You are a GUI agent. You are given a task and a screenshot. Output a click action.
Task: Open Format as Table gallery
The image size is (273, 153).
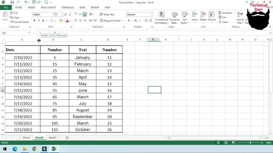tap(174, 18)
